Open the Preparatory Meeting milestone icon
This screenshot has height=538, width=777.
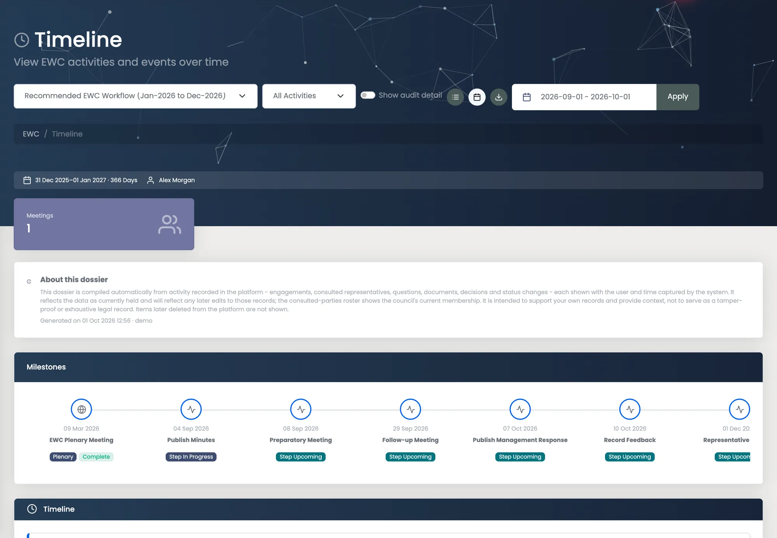301,409
